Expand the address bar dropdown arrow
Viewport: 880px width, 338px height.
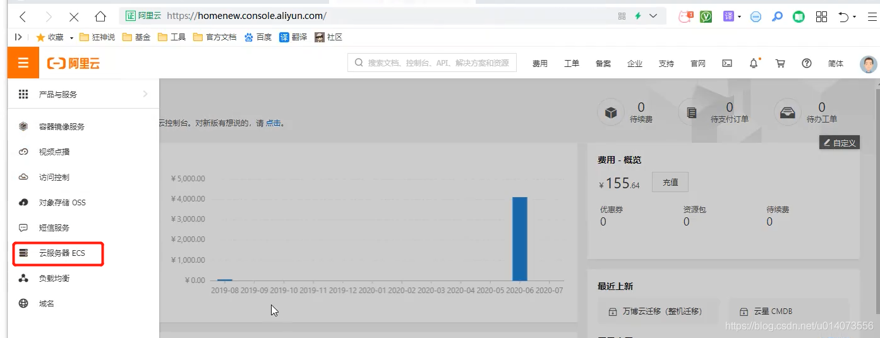[x=653, y=16]
